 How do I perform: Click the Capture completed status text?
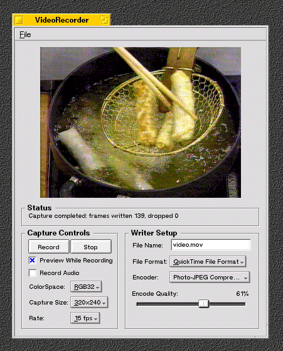pos(104,216)
